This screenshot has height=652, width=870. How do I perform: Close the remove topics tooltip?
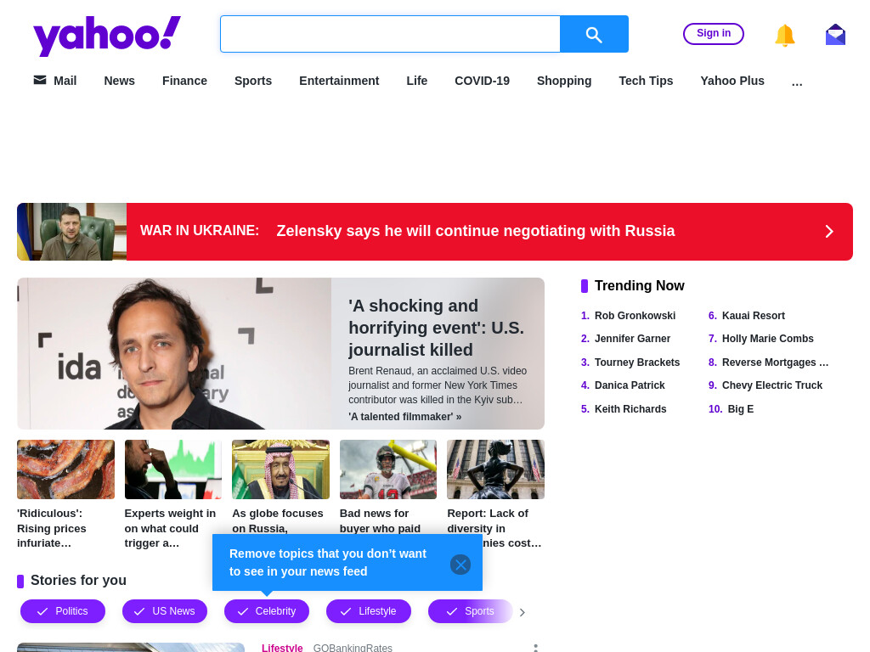[460, 565]
